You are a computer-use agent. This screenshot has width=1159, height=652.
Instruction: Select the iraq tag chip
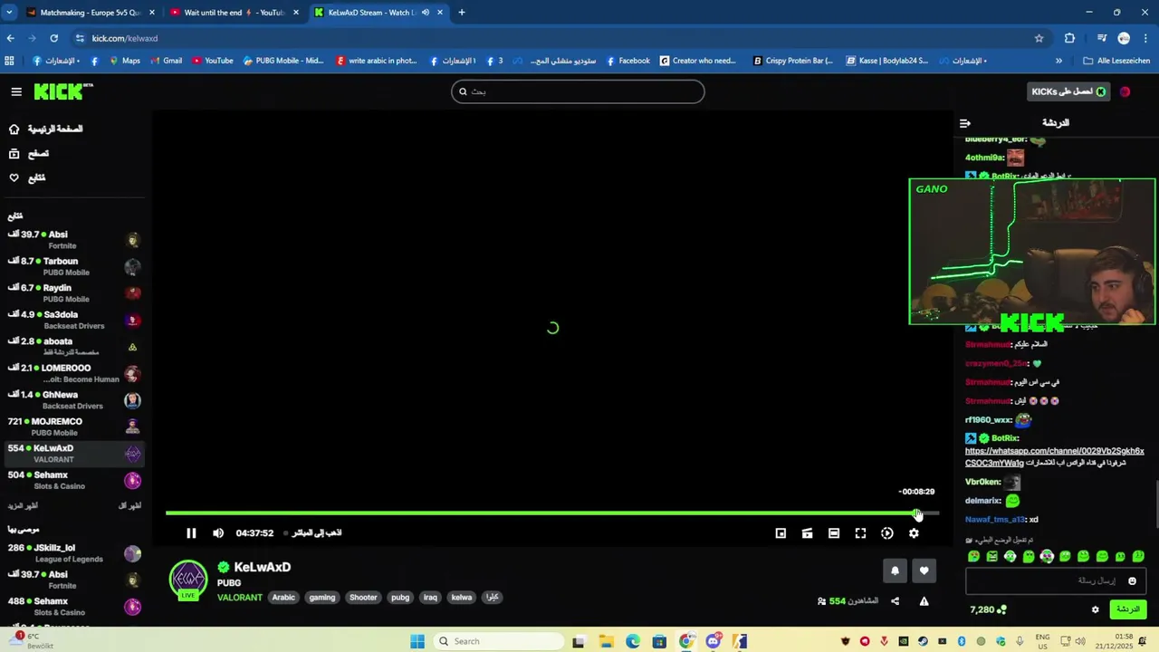pos(430,598)
